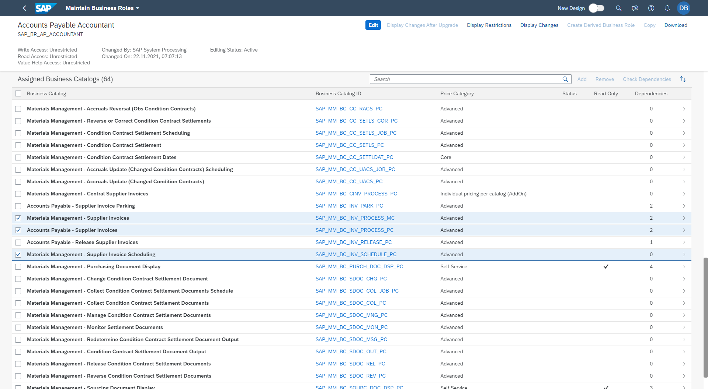
Task: Uncheck Supplier Invoice Scheduling row checkbox
Action: (x=18, y=255)
